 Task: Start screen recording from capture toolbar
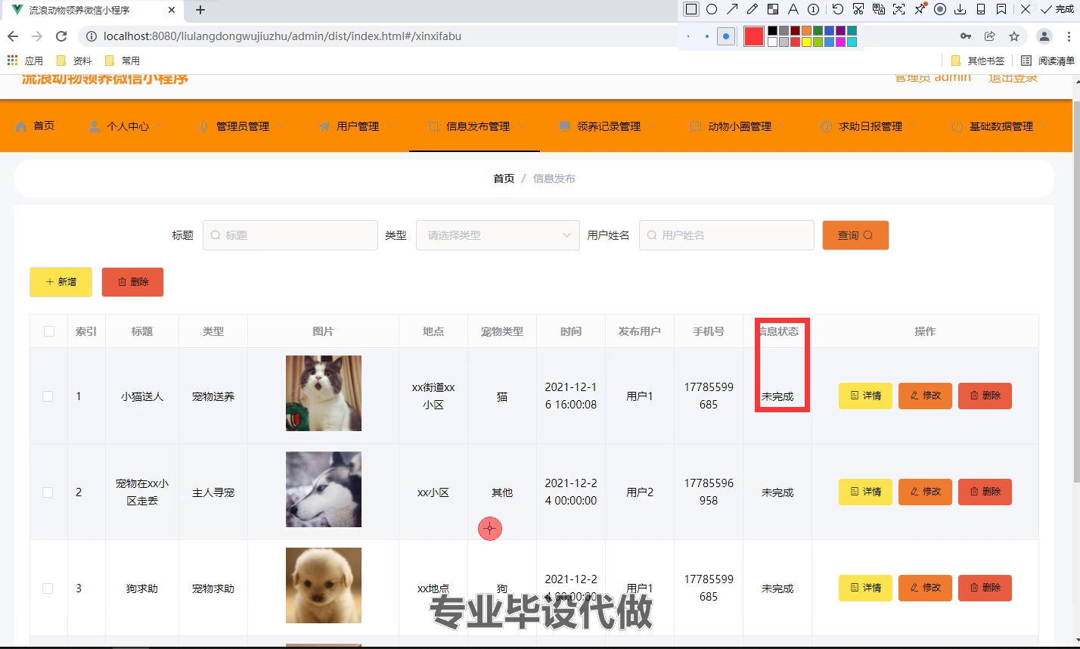coord(940,9)
